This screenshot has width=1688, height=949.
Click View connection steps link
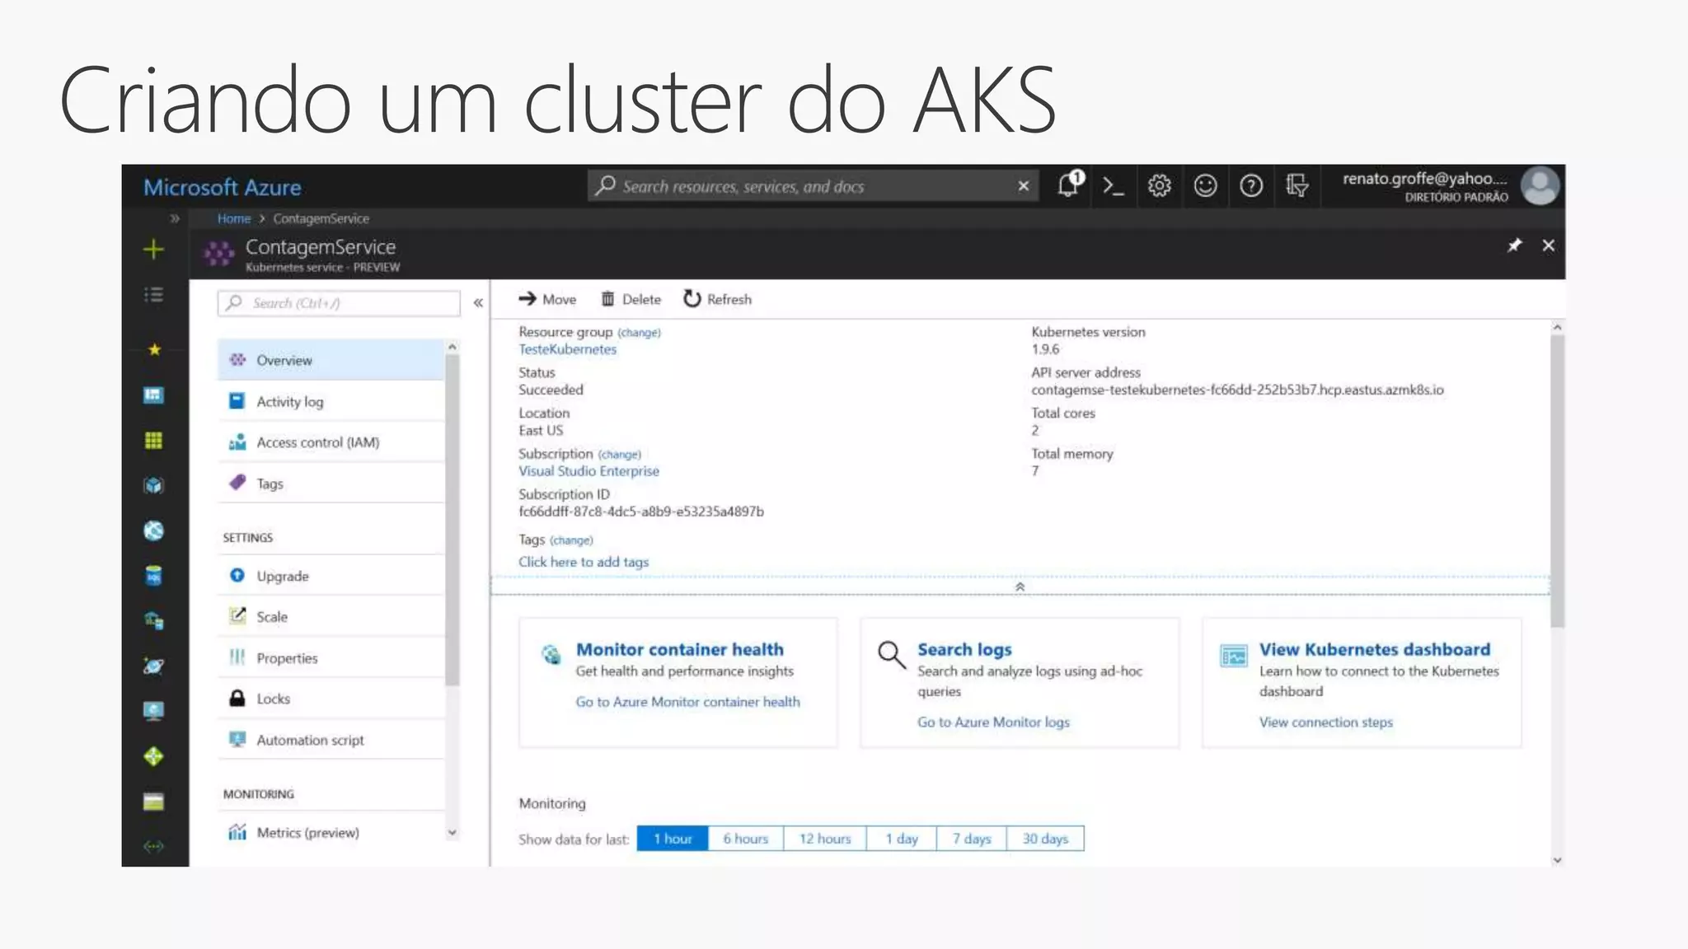(x=1325, y=722)
